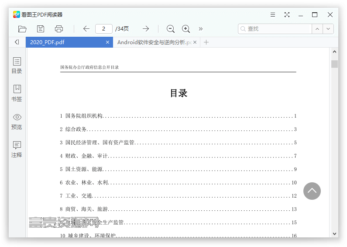Collapse the left sidebar panel
The width and height of the screenshot is (347, 247).
(x=17, y=42)
